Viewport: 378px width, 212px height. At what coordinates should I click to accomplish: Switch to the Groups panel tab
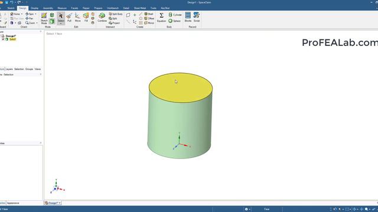pos(29,69)
